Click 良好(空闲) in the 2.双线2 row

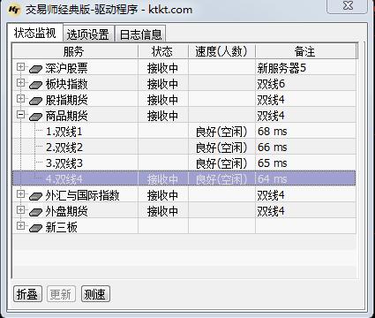tap(221, 148)
